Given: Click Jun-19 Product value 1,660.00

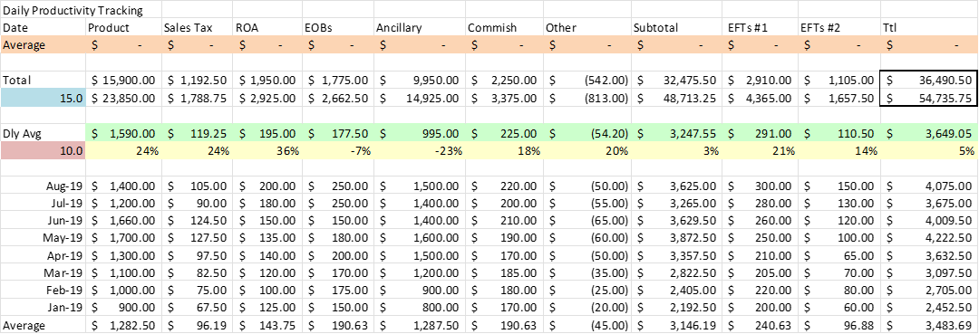Looking at the screenshot, I should coord(123,220).
